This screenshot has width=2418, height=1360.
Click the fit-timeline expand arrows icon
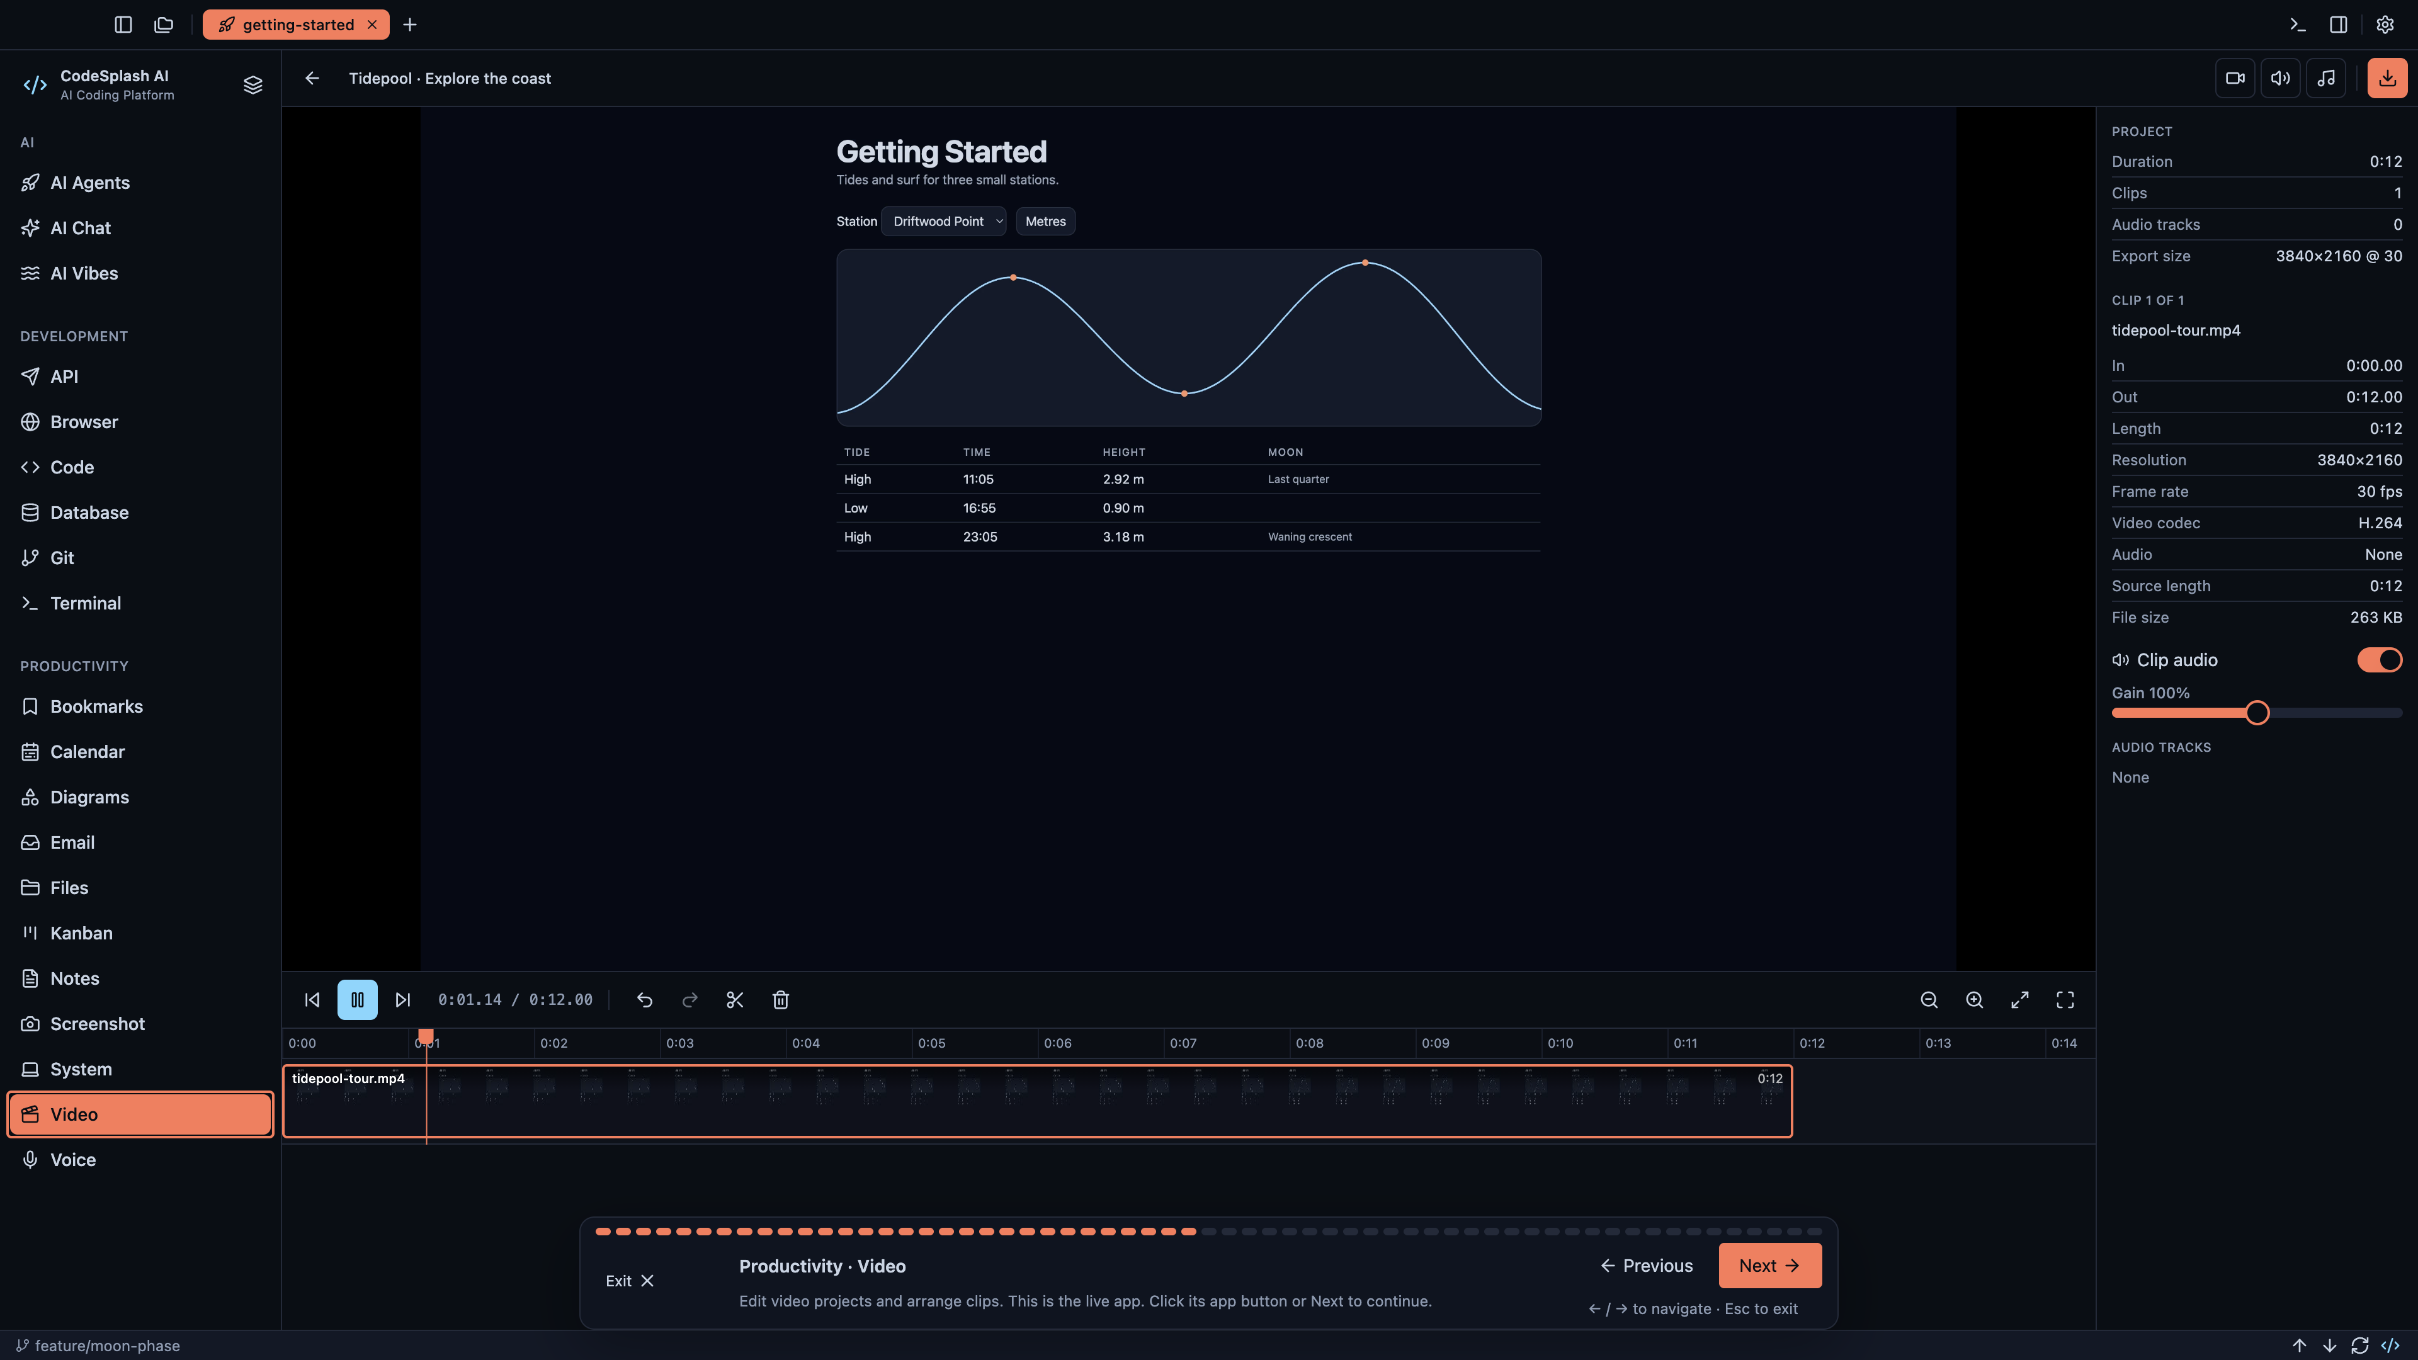[2020, 1000]
